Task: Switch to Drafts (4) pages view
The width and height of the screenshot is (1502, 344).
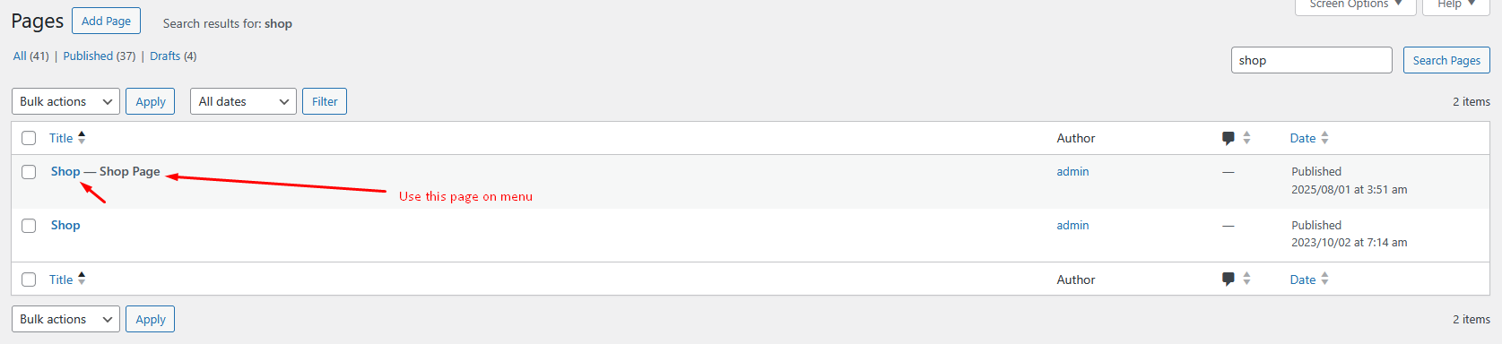Action: 173,56
